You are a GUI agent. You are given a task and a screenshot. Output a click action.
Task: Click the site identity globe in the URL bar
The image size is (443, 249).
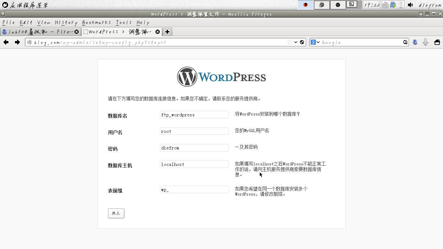[x=30, y=42]
